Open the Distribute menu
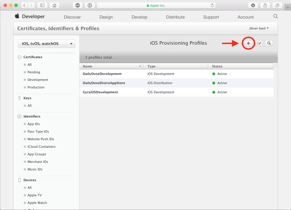The height and width of the screenshot is (210, 291). pos(175,17)
